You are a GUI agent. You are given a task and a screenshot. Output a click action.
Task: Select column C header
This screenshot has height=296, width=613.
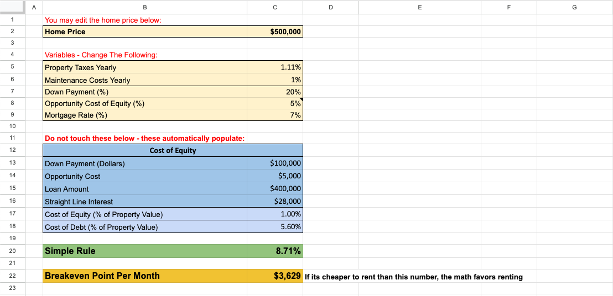pyautogui.click(x=275, y=7)
